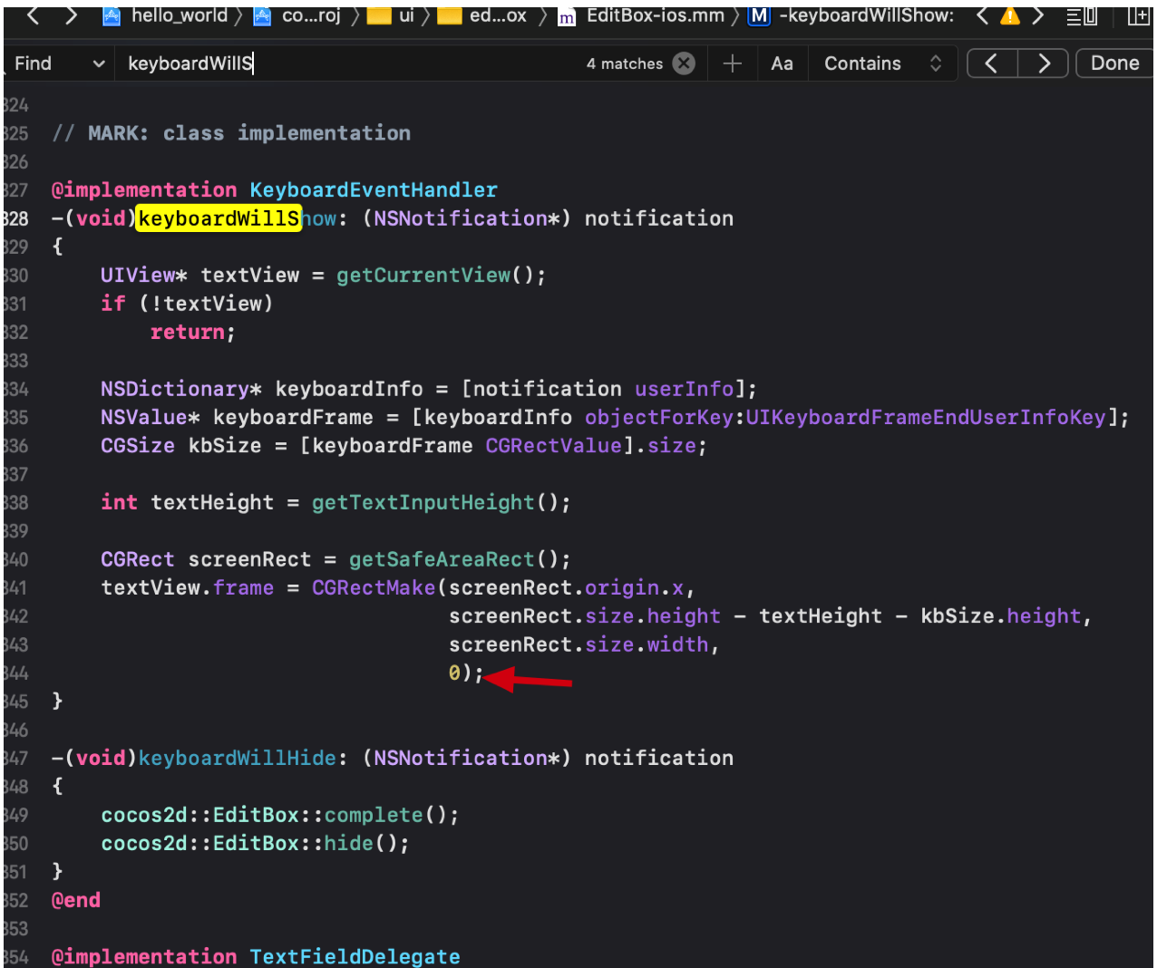Click the 'return' keyword
This screenshot has width=1157, height=968.
coord(187,332)
